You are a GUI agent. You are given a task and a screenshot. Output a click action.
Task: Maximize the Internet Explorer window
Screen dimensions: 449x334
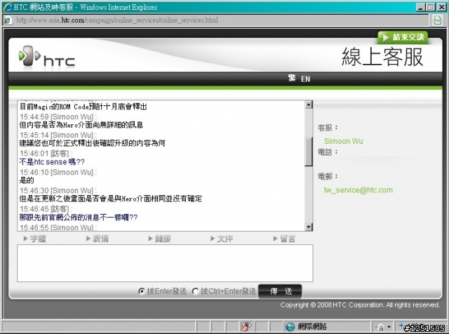click(x=430, y=7)
